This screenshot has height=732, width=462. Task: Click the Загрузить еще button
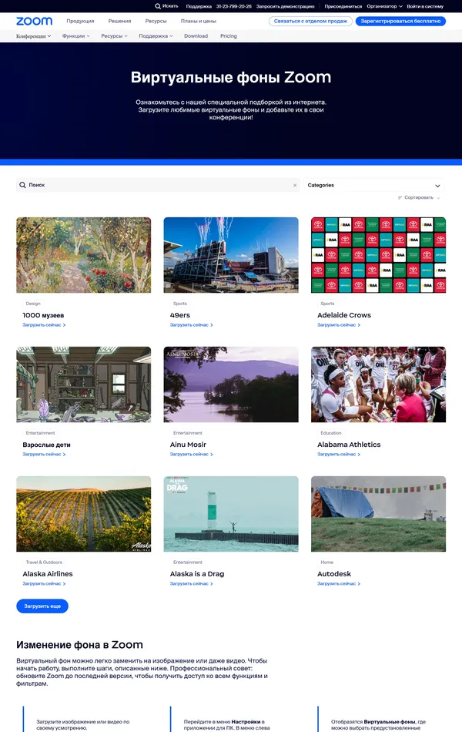[x=42, y=606]
